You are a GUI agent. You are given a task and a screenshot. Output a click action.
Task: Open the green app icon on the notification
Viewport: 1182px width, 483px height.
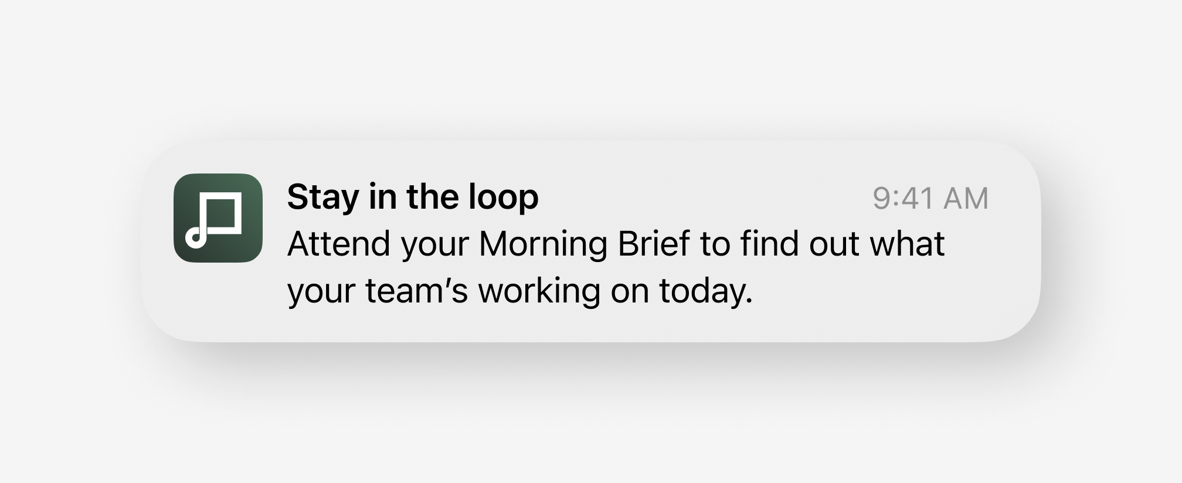(x=218, y=218)
